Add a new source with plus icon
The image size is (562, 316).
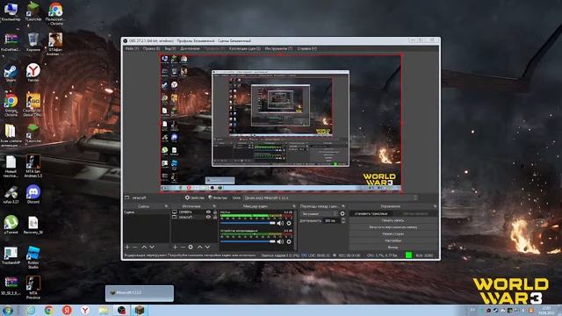(x=175, y=248)
